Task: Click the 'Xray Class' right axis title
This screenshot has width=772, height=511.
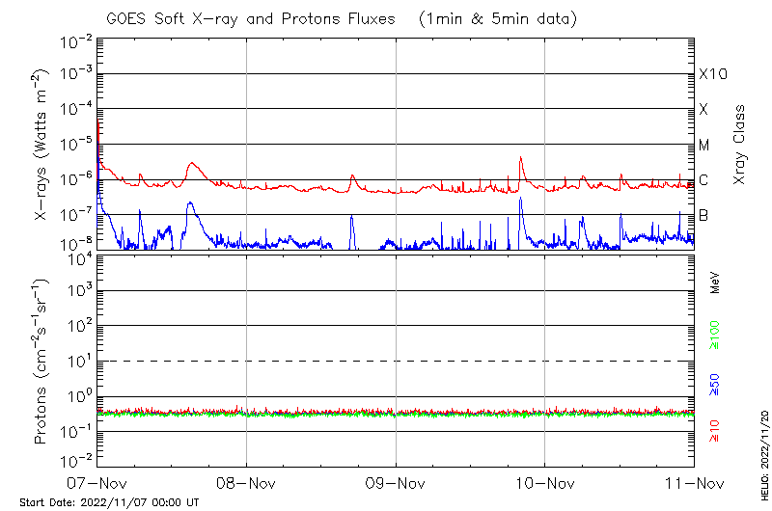Action: pyautogui.click(x=740, y=145)
